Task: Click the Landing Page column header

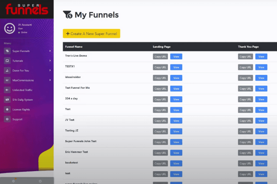Action: pos(162,46)
